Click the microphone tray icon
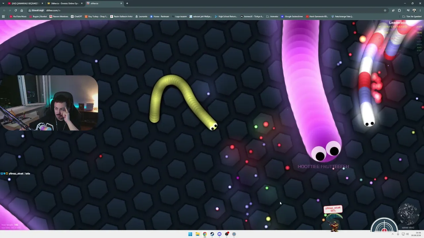Viewport: 424px width, 238px height. (x=398, y=234)
